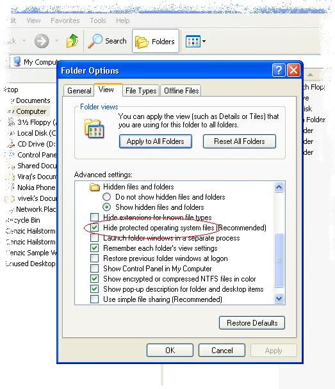This screenshot has width=335, height=389.
Task: Click the Hidden files and folders folder icon
Action: tap(95, 187)
